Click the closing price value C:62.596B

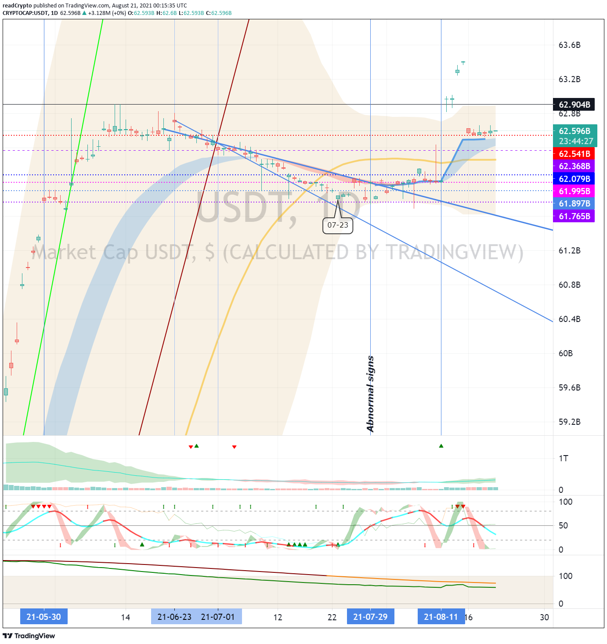[219, 13]
